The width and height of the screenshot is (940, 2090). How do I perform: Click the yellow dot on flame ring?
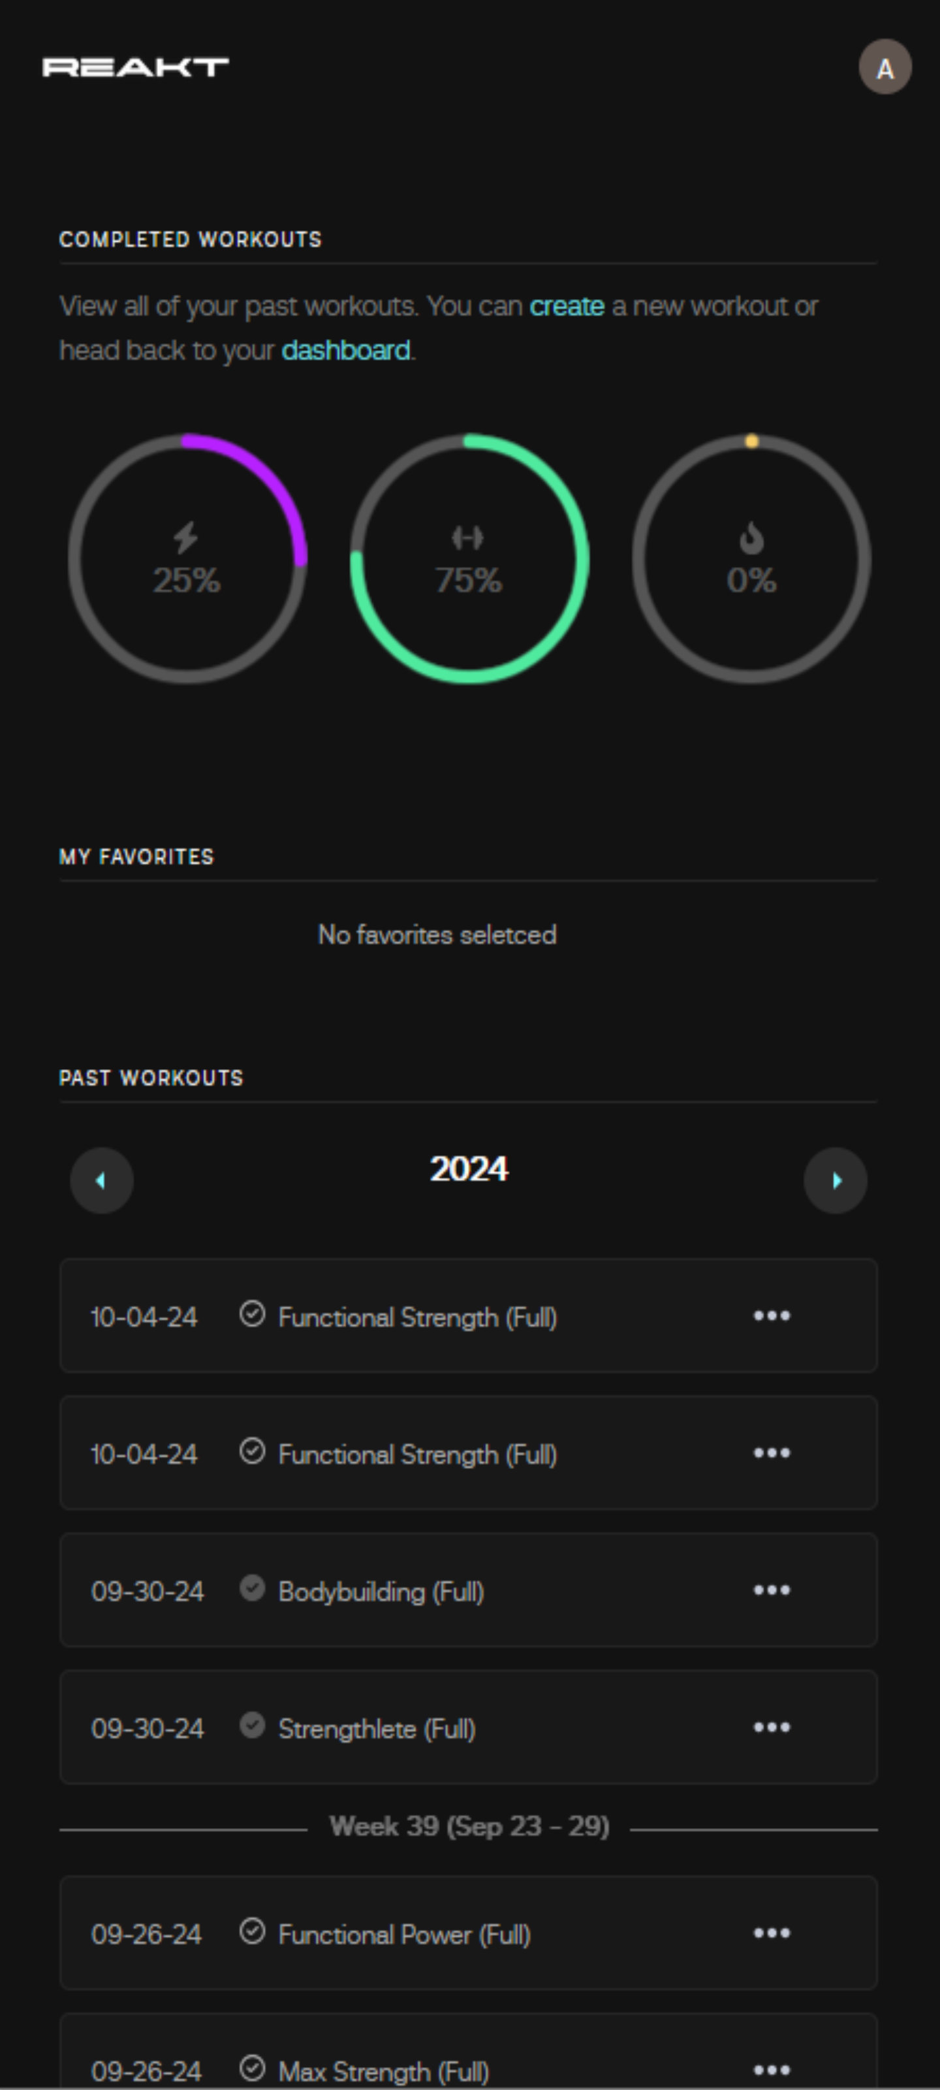coord(752,442)
